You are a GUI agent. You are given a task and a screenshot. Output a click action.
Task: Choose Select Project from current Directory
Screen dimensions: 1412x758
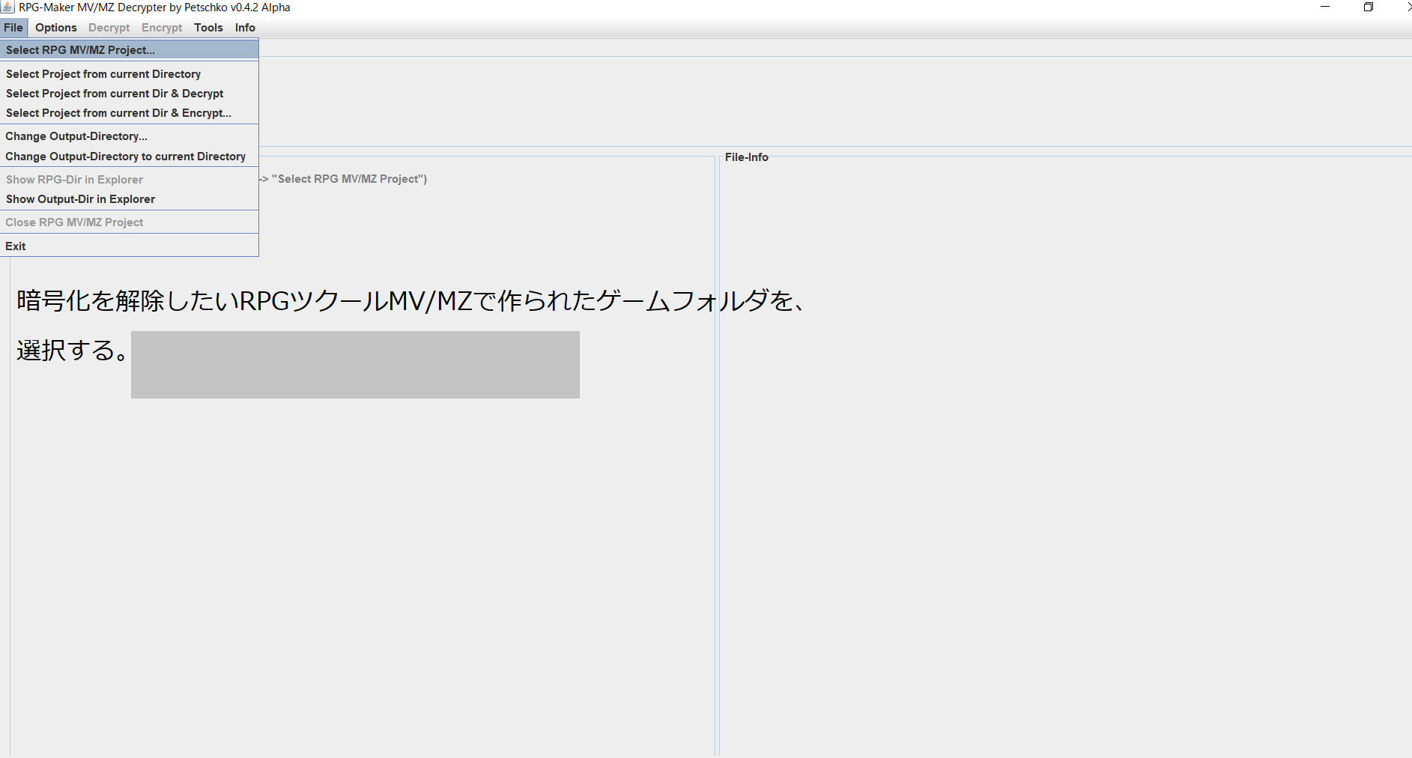pos(130,74)
